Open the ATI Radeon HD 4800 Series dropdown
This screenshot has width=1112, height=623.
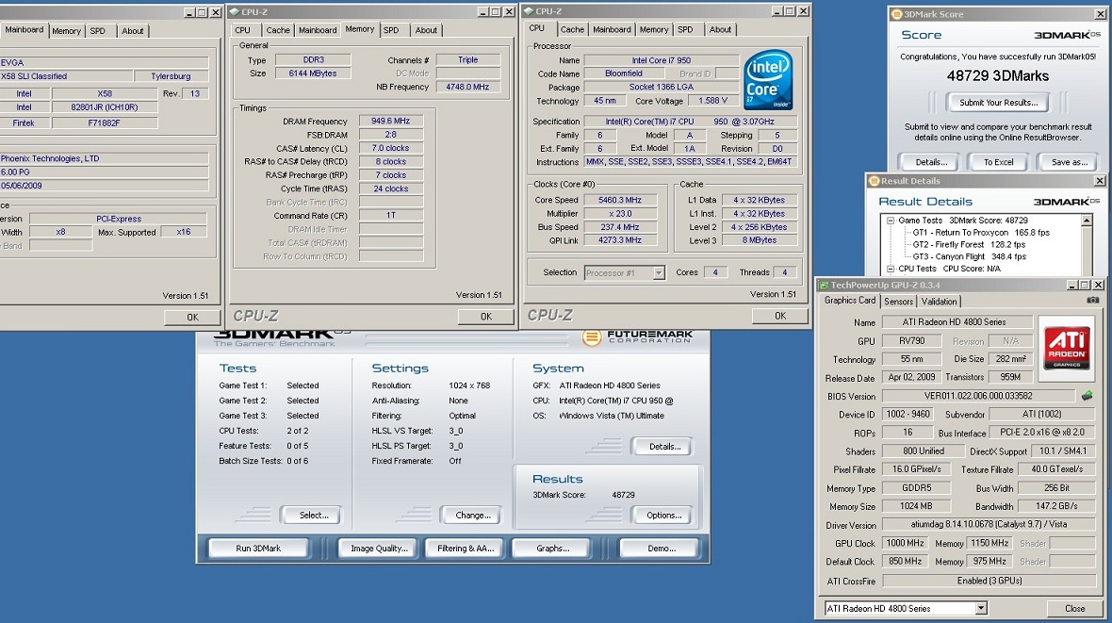click(x=981, y=608)
